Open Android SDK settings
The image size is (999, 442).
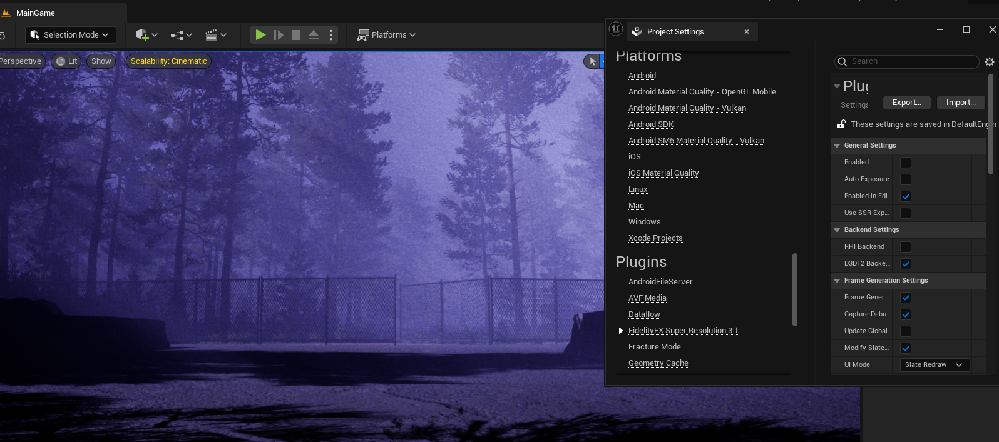point(651,124)
